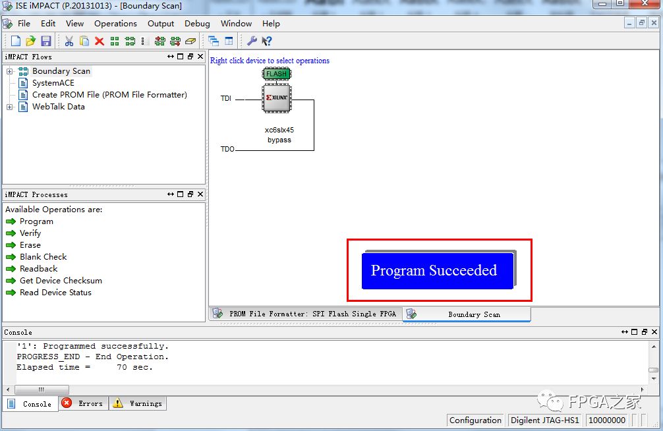This screenshot has width=663, height=431.
Task: Click the Digilent JTAG-HS1 status entry
Action: click(x=545, y=420)
